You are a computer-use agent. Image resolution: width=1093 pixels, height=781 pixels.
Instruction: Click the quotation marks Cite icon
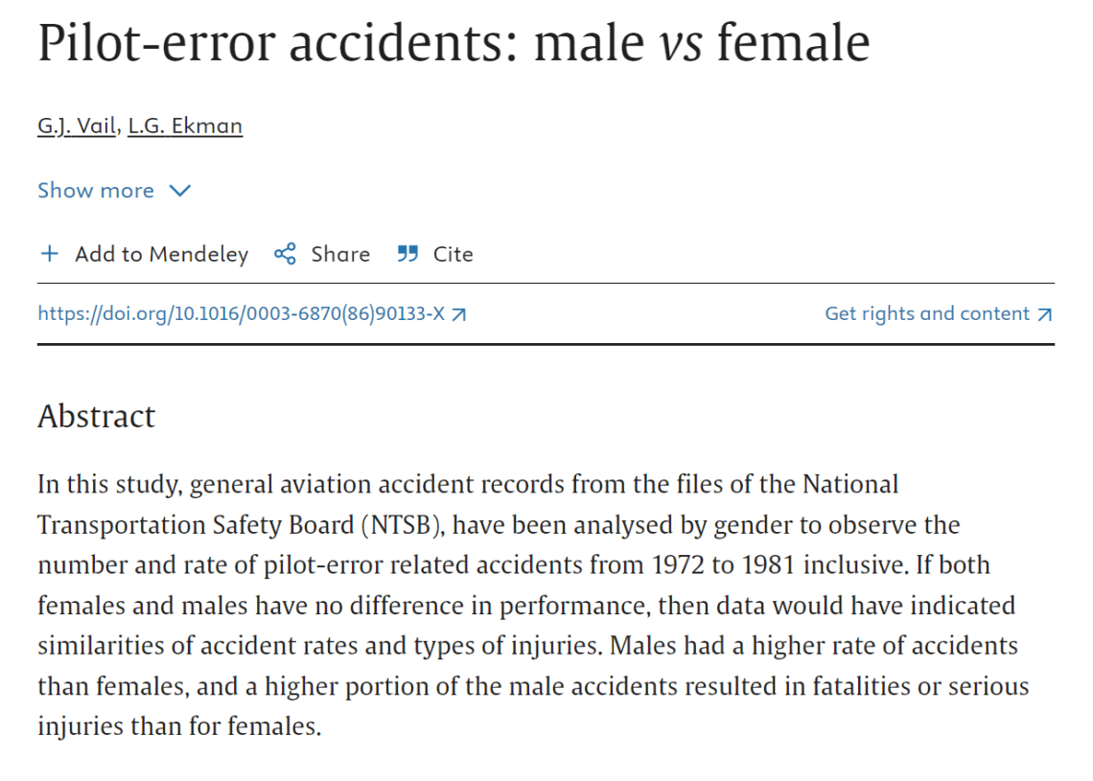click(407, 254)
